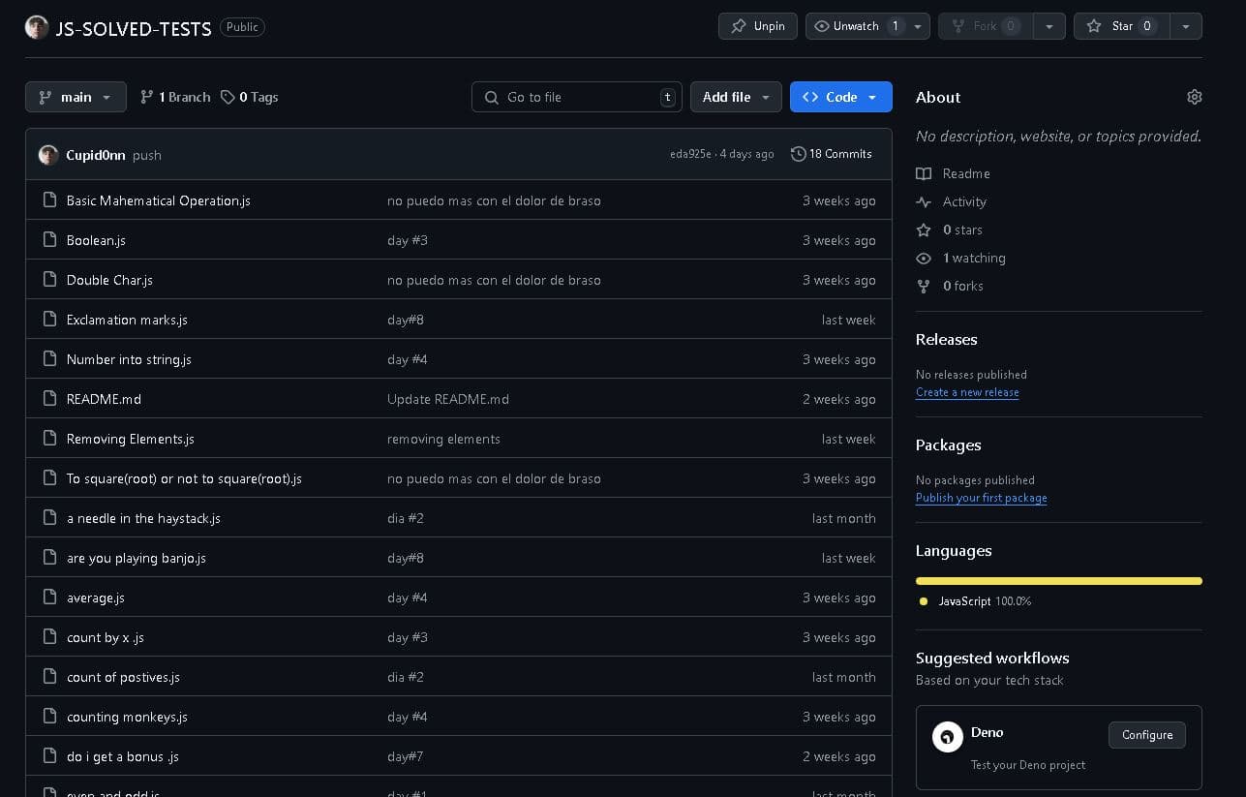
Task: View the 0 Tags page
Action: [x=250, y=97]
